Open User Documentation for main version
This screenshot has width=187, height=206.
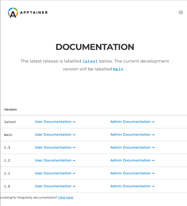(x=55, y=135)
